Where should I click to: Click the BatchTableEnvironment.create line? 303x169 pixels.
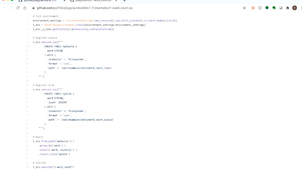(x=89, y=25)
